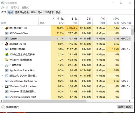Select the Shell Infrastructure Host name
This screenshot has width=135, height=113.
click(x=23, y=97)
